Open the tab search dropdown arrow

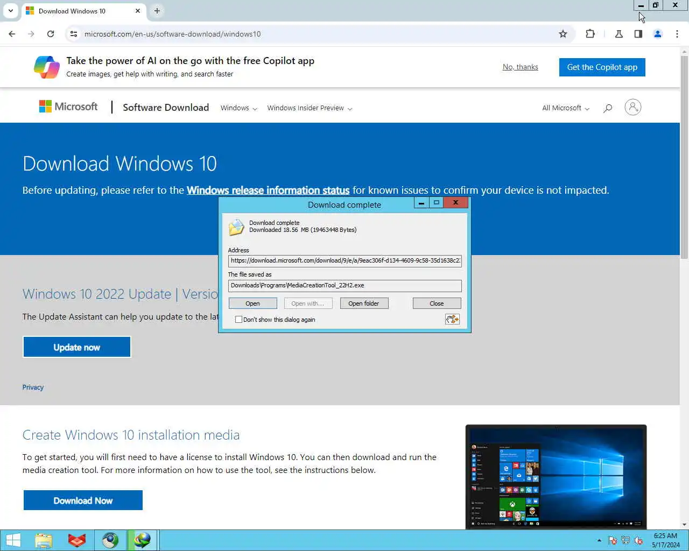pos(11,11)
